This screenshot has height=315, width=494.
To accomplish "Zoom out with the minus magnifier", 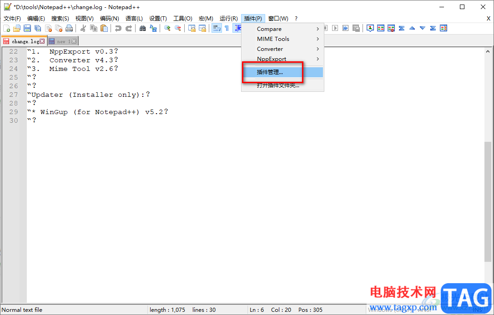I will click(x=178, y=28).
